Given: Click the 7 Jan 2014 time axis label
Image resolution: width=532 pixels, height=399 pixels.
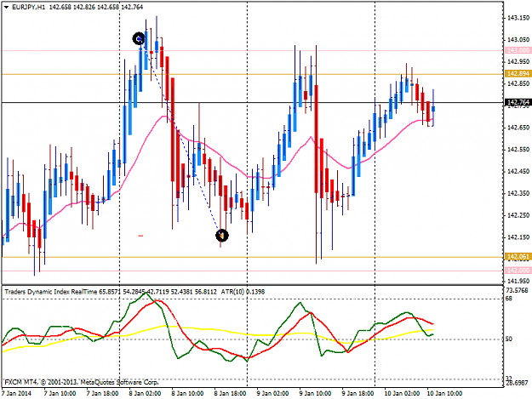Looking at the screenshot, I should point(16,393).
